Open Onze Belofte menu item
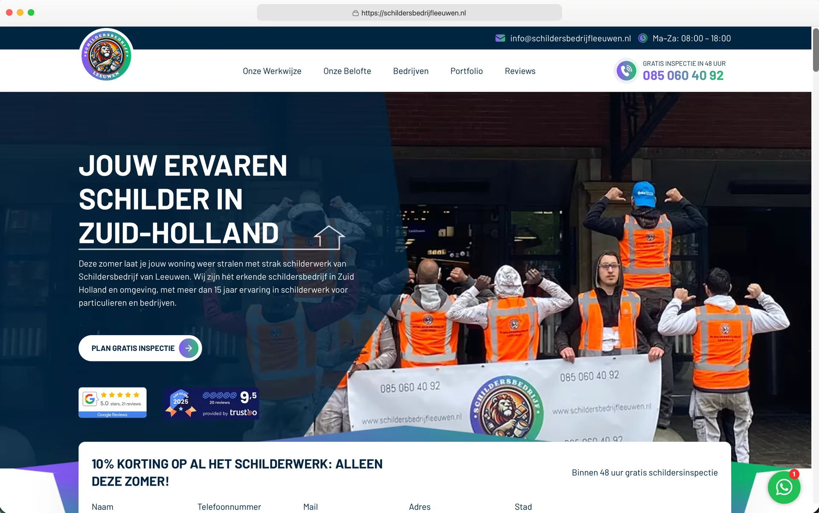Screen dimensions: 819x513 click(347, 71)
